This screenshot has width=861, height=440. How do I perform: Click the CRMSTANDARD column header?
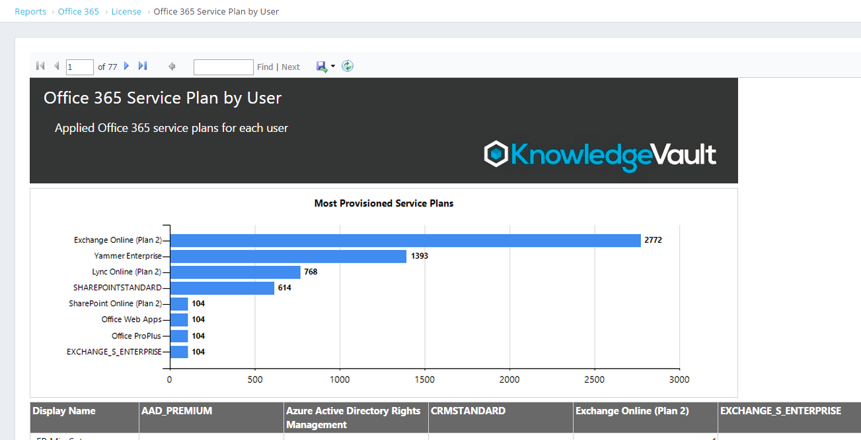click(501, 418)
